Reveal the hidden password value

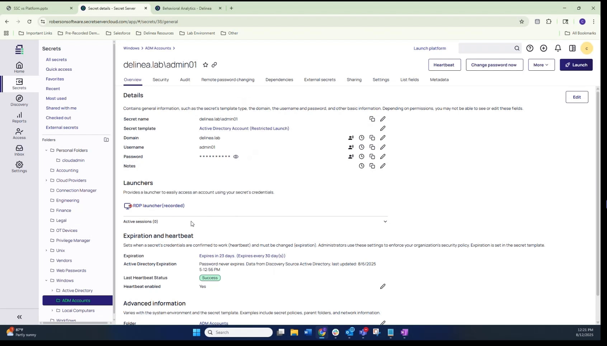(236, 156)
